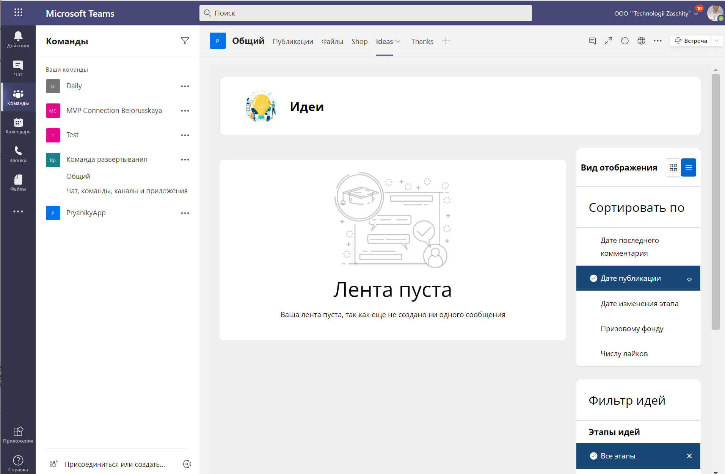Open the Calendar in the left rail
The height and width of the screenshot is (474, 725).
[18, 126]
